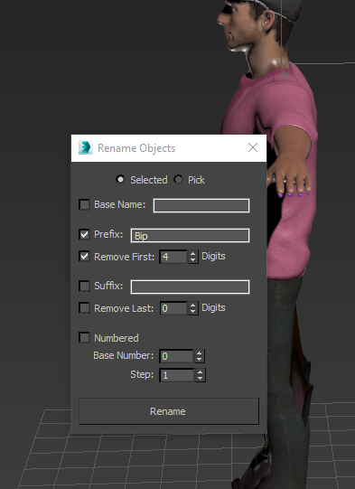Click into the Suffix text field
Viewport: 355px width, 489px height.
190,287
